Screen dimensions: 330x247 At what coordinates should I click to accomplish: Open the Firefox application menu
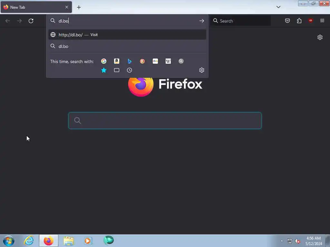(322, 21)
